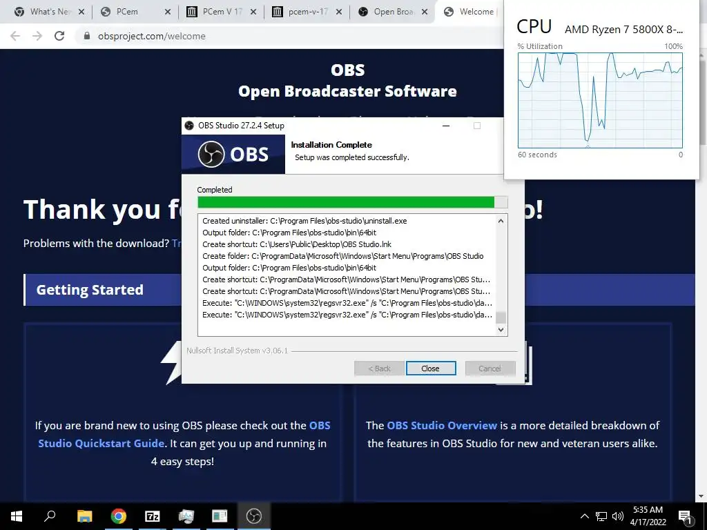Open Task Manager taskbar icon

click(x=186, y=516)
